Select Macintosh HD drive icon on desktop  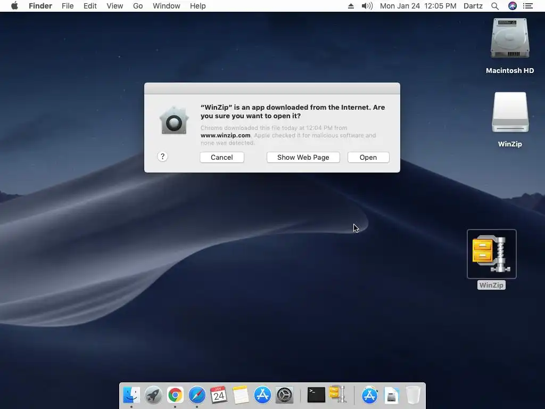click(x=510, y=38)
